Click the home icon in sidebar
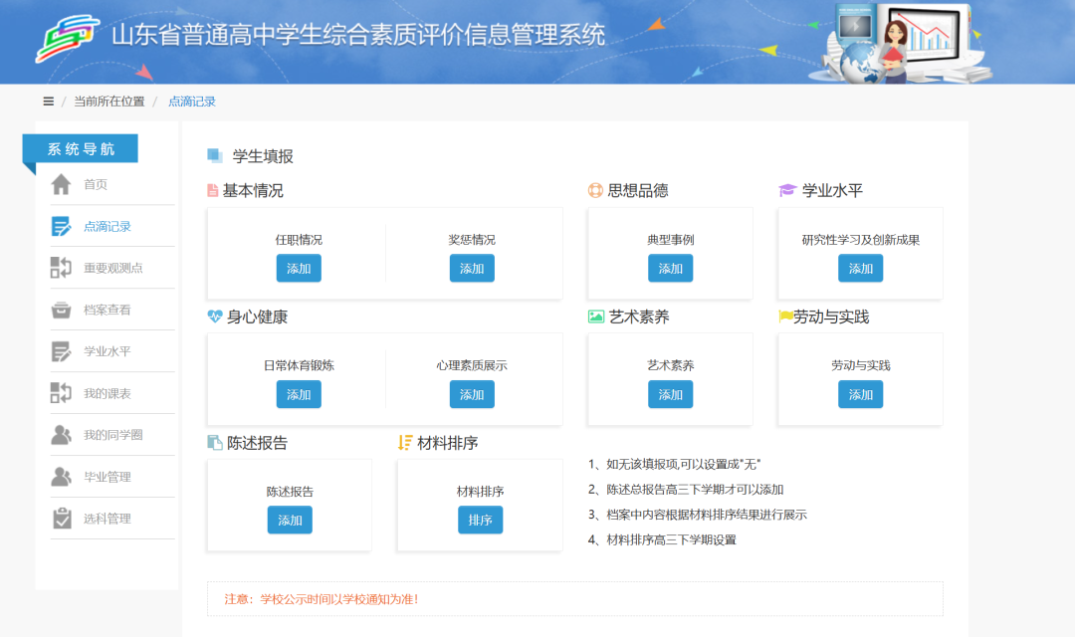Image resolution: width=1075 pixels, height=637 pixels. pos(62,184)
